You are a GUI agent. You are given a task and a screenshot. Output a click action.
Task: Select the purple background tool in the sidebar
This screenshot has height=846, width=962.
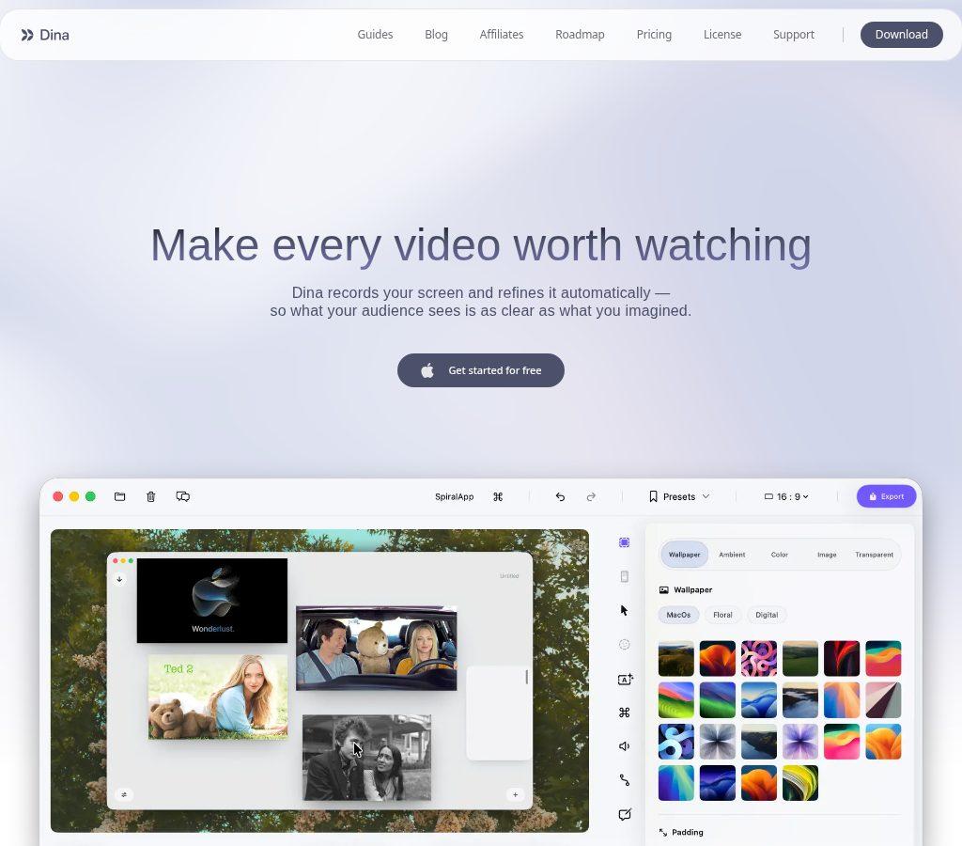point(624,542)
